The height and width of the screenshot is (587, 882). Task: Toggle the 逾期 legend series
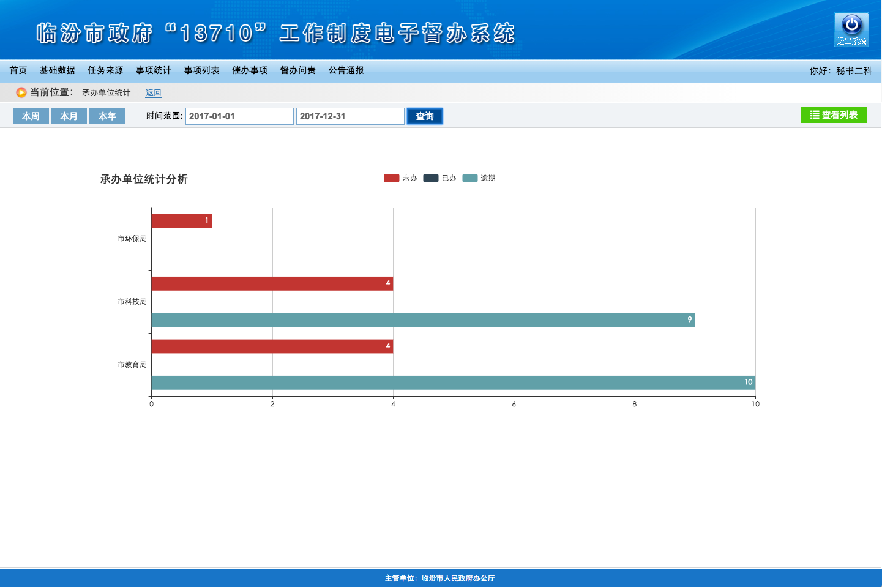pyautogui.click(x=479, y=178)
